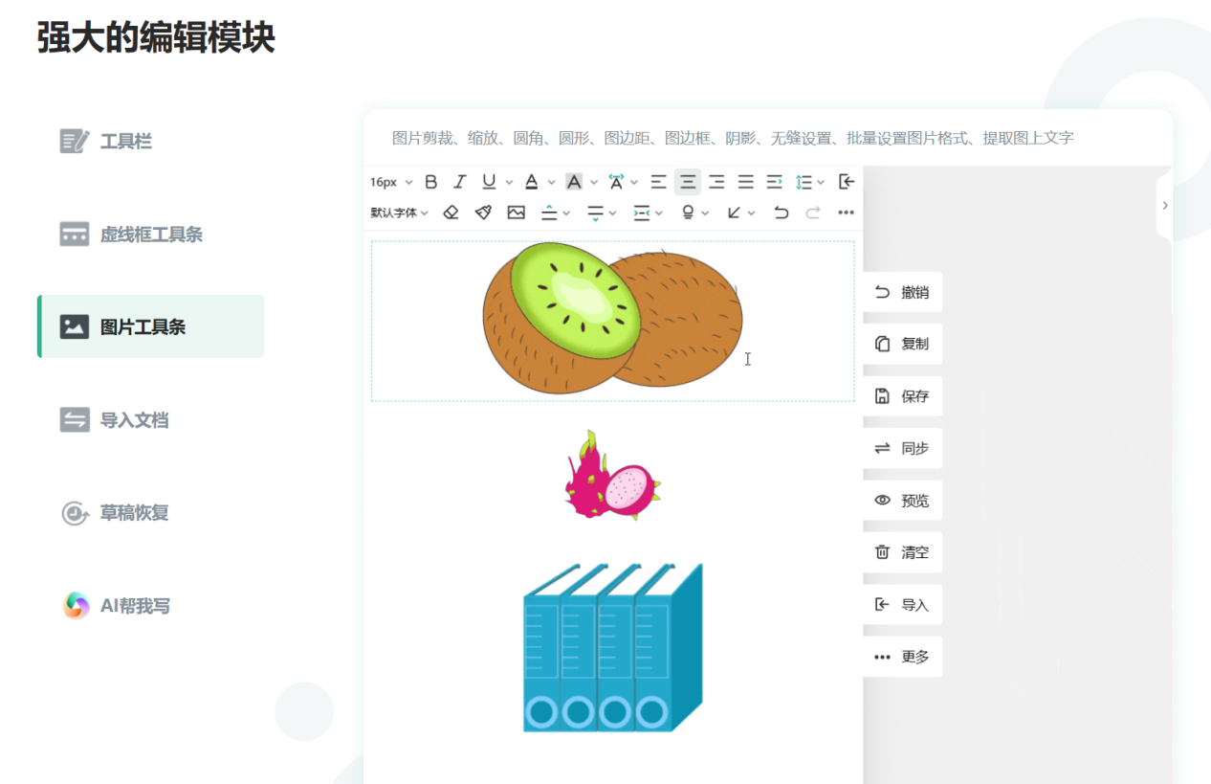Select the kiwi fruit image
This screenshot has height=784, width=1211.
point(612,319)
